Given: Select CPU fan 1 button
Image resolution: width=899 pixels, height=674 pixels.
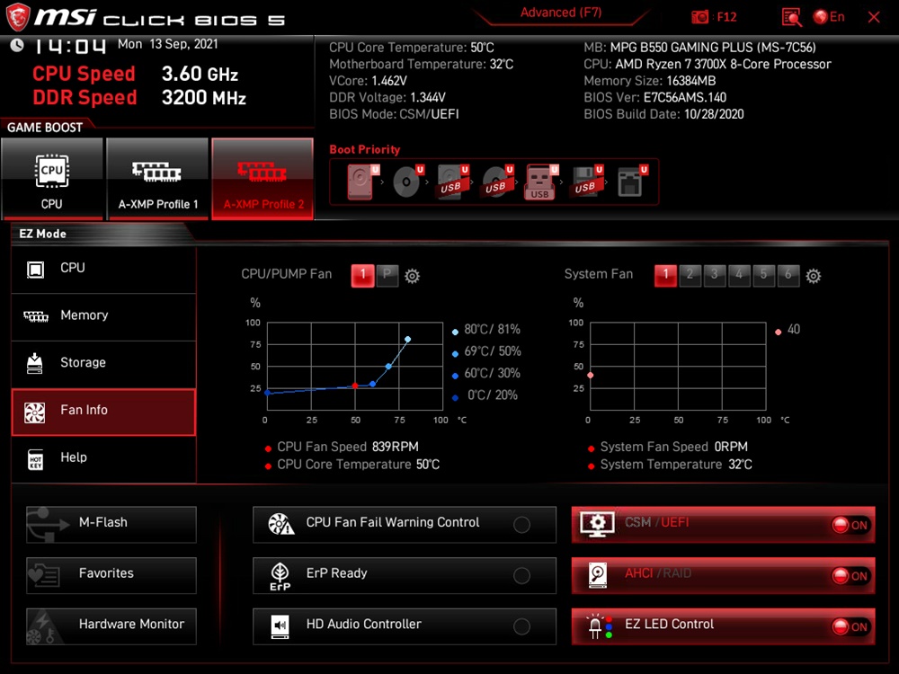Looking at the screenshot, I should [363, 275].
